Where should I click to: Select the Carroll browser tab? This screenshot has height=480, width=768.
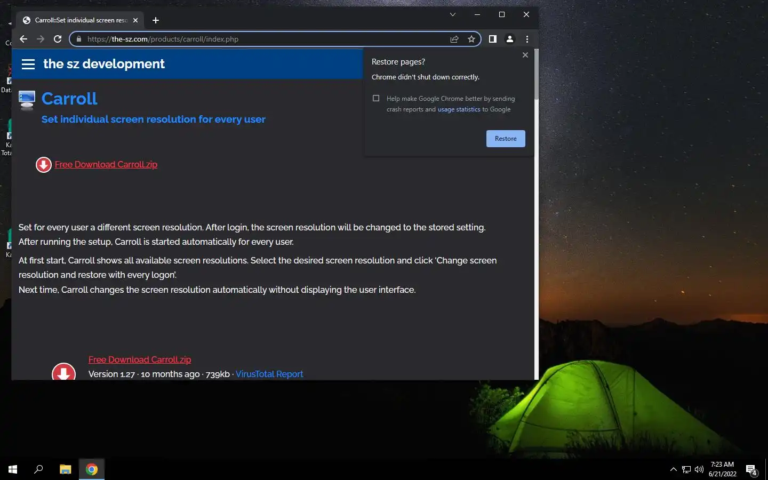(x=80, y=20)
